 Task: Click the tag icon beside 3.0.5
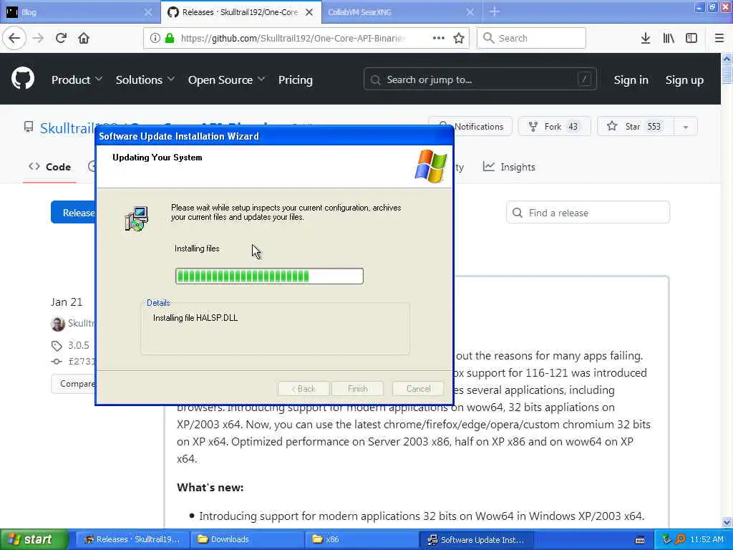pos(57,346)
